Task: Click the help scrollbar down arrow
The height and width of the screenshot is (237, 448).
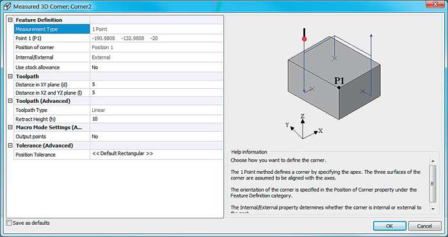Action: (x=433, y=209)
